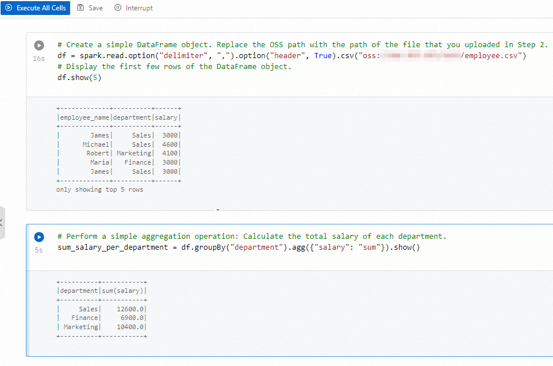Viewport: 553px width, 366px height.
Task: Click the Robert Marketing 4100 output row
Action: (119, 153)
